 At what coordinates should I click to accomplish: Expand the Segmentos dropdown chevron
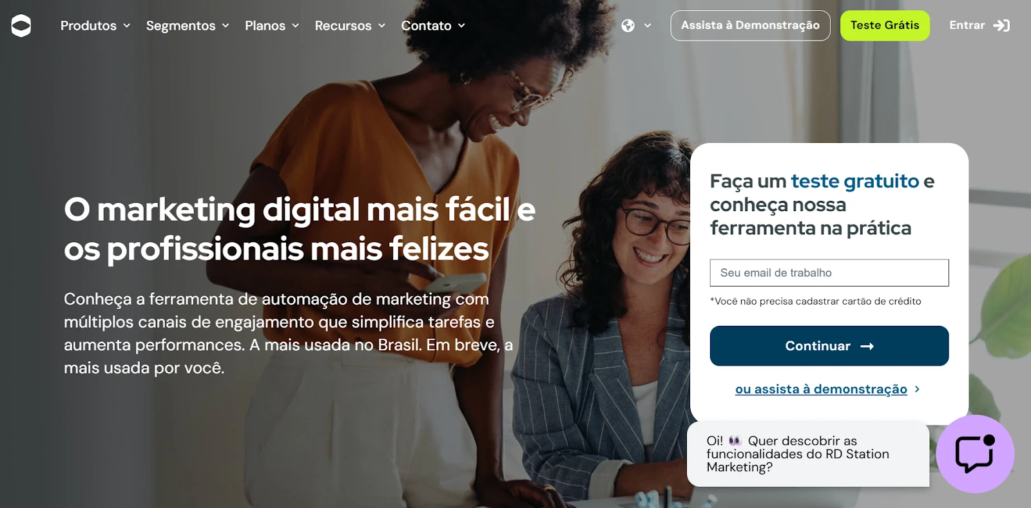pyautogui.click(x=226, y=26)
